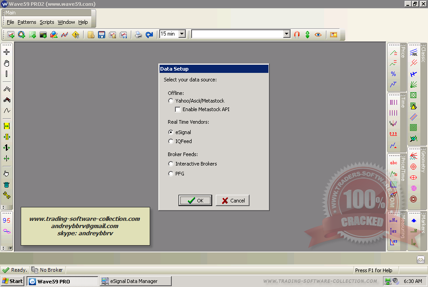Toggle the eye icon in toolbar
Image resolution: width=428 pixels, height=287 pixels.
click(x=318, y=34)
